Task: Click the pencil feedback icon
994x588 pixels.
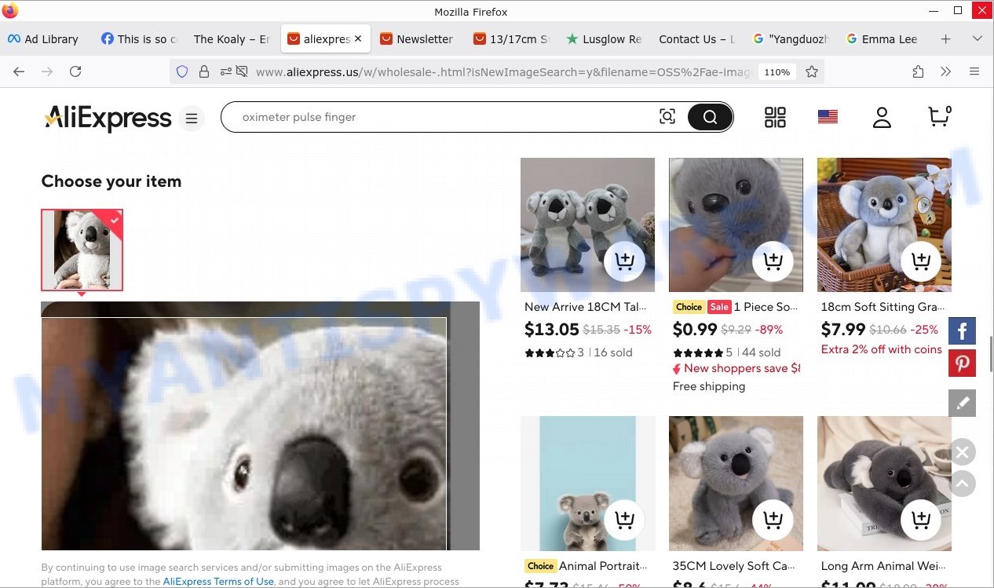Action: click(x=963, y=404)
